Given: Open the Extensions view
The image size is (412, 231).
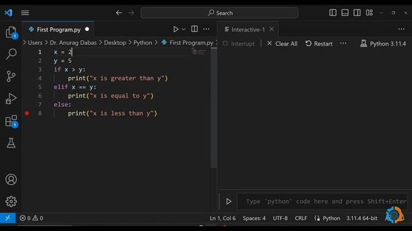Looking at the screenshot, I should 11,121.
